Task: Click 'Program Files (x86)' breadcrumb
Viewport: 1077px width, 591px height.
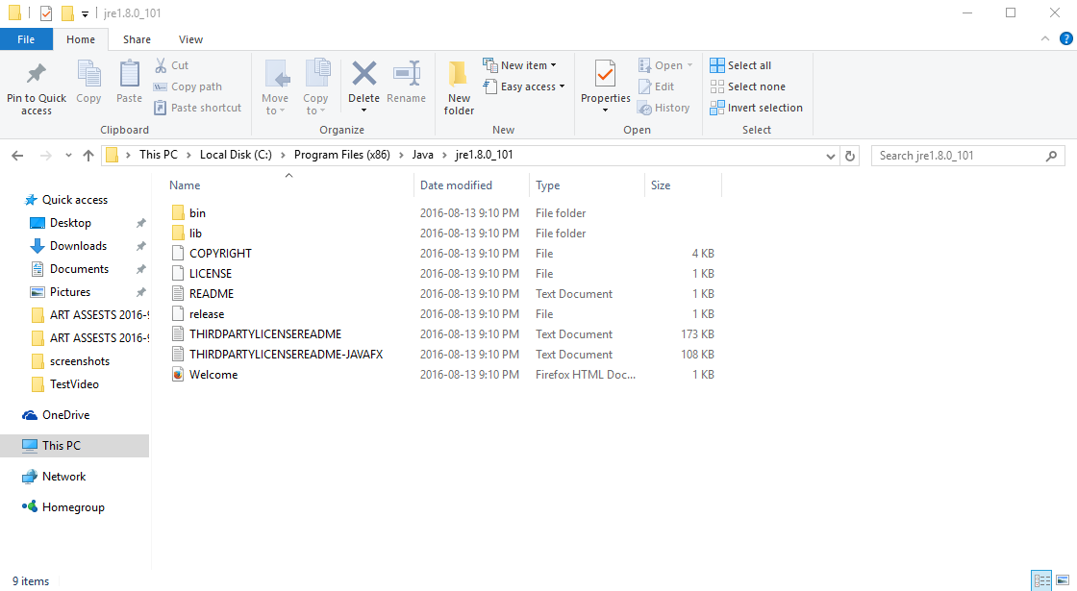Action: (342, 155)
